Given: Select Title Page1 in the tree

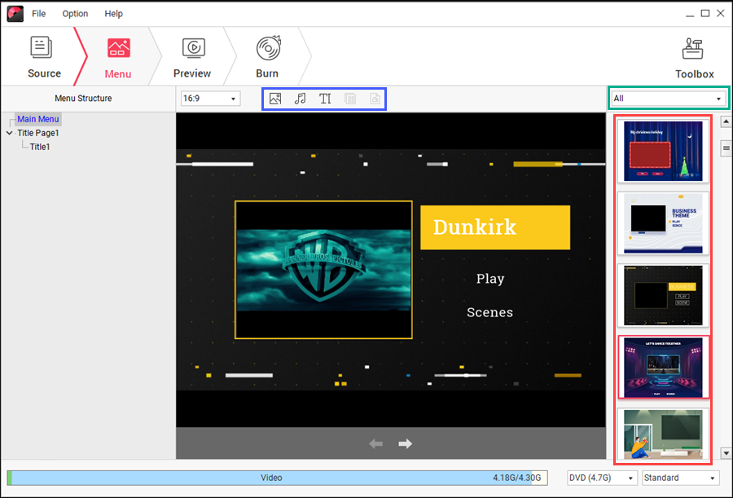Looking at the screenshot, I should 38,133.
